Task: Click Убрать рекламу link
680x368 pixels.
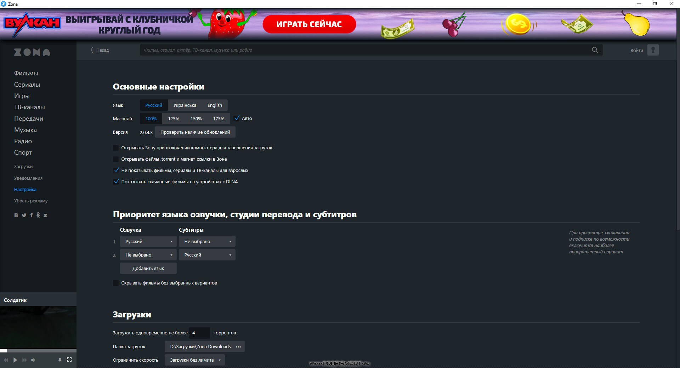Action: (31, 201)
